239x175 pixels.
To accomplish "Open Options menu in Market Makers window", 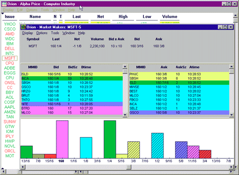I will point(42,33).
